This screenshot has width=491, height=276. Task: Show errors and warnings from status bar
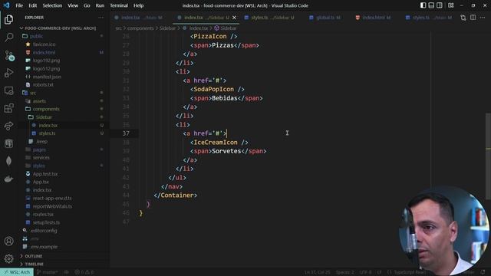pyautogui.click(x=84, y=272)
